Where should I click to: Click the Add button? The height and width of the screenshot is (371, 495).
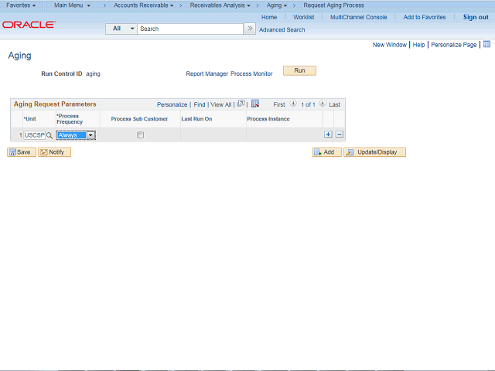coord(326,152)
